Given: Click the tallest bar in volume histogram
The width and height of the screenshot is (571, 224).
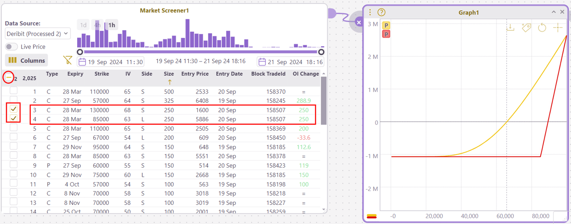Looking at the screenshot, I should click(x=188, y=34).
